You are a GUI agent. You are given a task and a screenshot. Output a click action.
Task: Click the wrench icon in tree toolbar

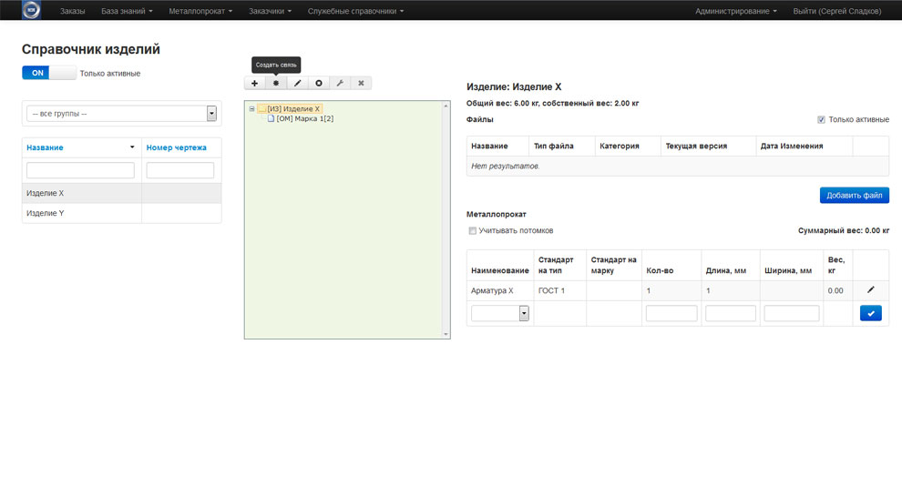[340, 83]
